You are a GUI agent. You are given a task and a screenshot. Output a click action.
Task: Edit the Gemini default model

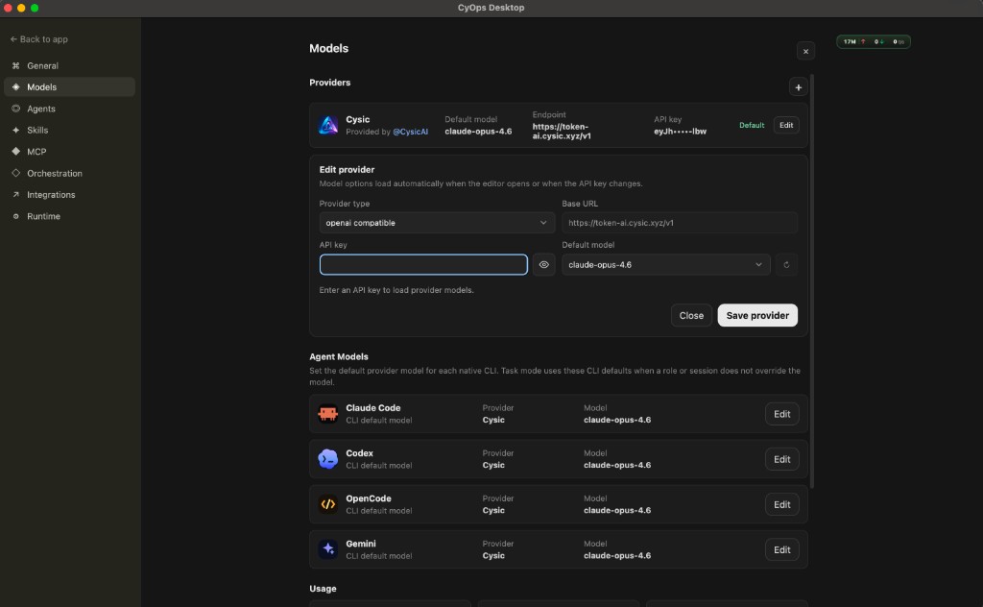tap(781, 549)
